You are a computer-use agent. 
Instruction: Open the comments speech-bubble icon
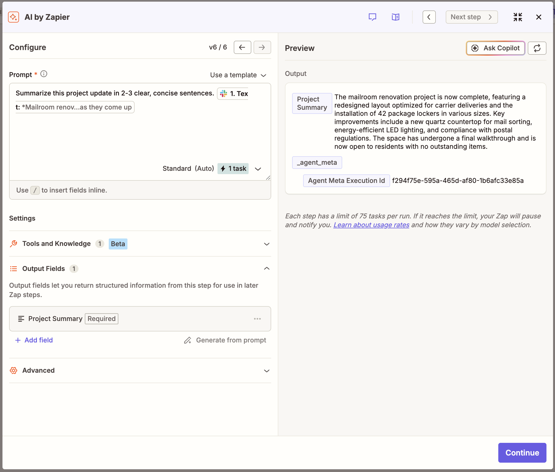pyautogui.click(x=372, y=17)
